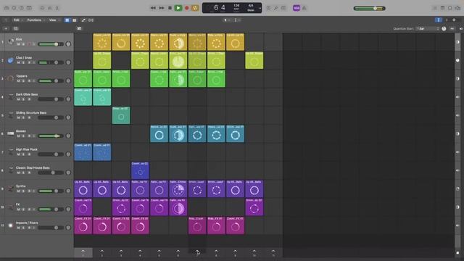The image size is (464, 261).
Task: Click the red Record button
Action: point(187,8)
